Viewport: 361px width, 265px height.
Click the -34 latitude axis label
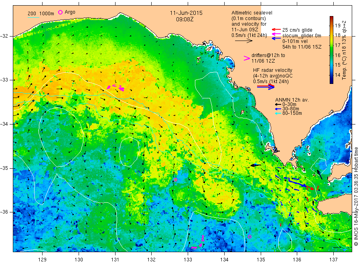click(4, 124)
